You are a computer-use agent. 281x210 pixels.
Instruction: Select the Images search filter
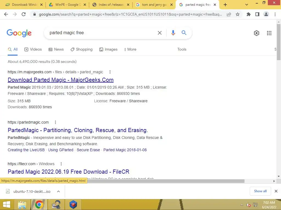108,49
